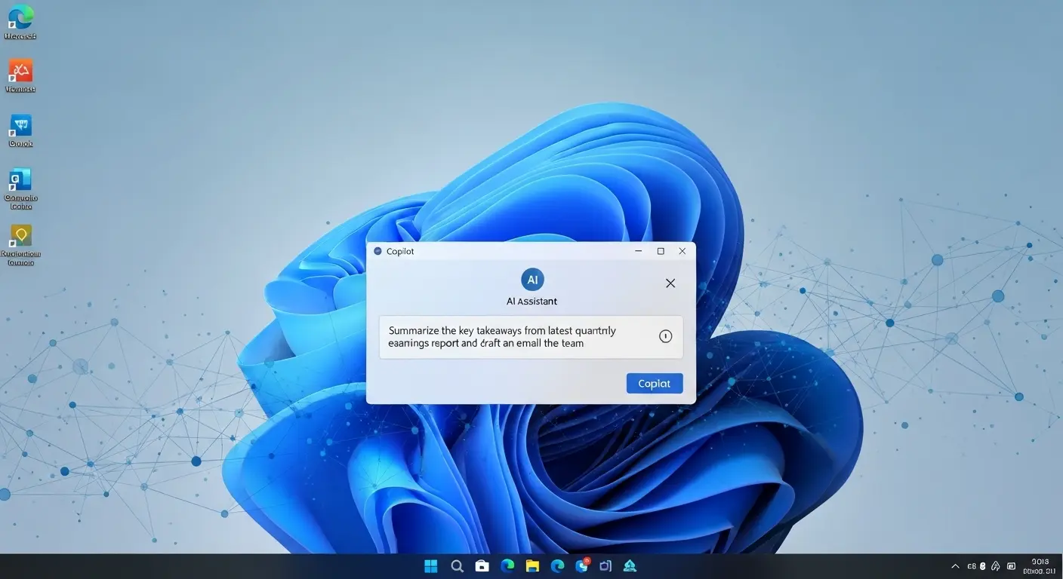This screenshot has height=579, width=1063.
Task: Click the network icon in the system tray
Action: click(x=994, y=565)
